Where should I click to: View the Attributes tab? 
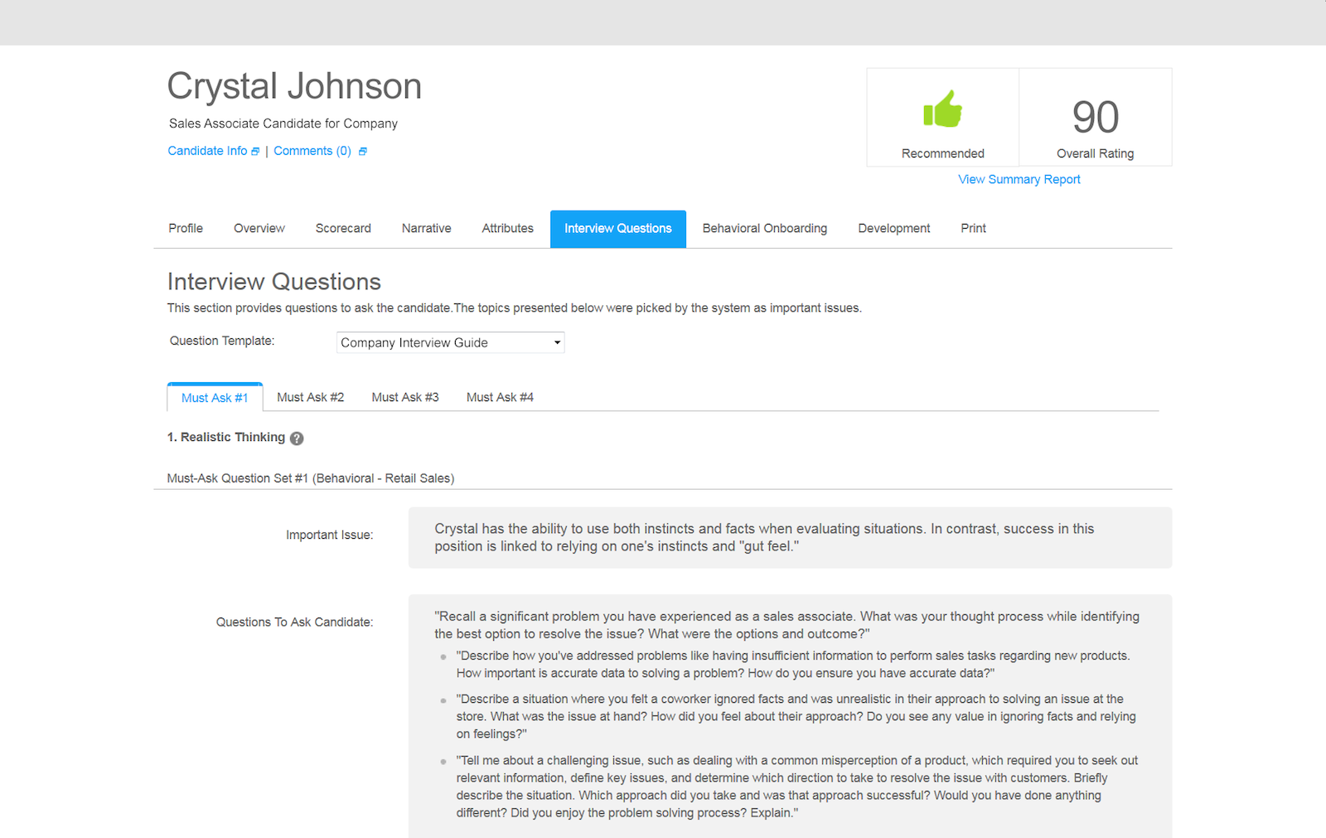[507, 228]
